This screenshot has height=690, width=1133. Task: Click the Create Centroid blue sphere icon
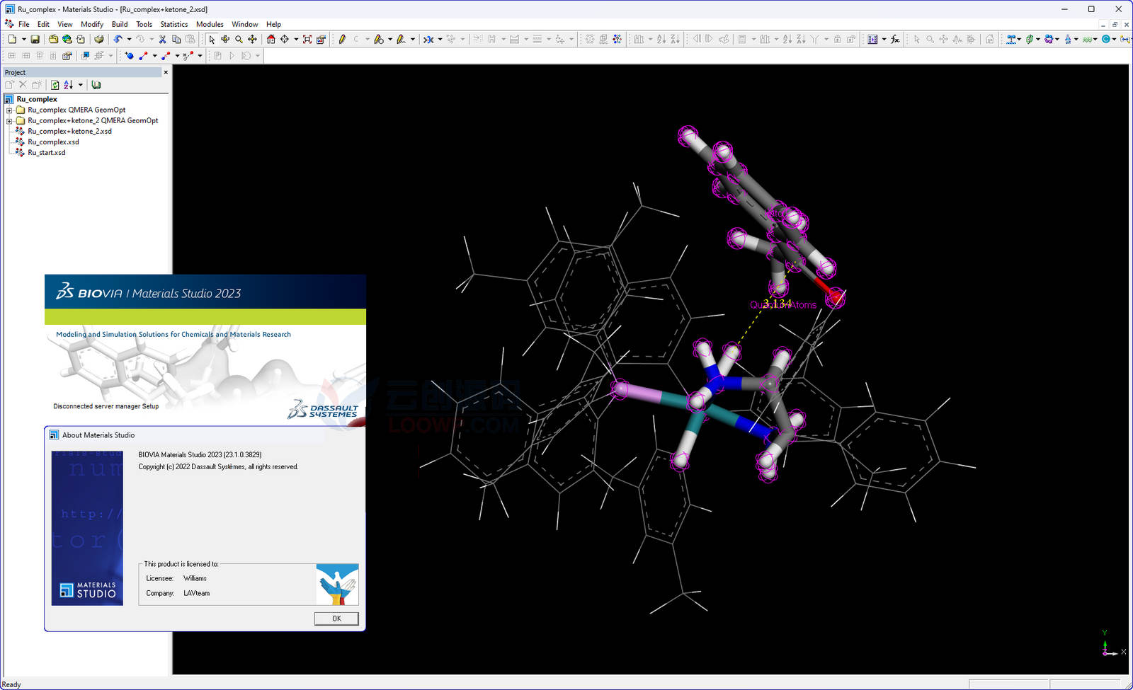(130, 55)
